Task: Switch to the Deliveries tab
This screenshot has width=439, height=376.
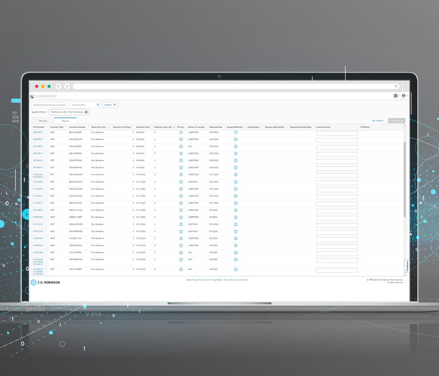Action: coord(43,120)
